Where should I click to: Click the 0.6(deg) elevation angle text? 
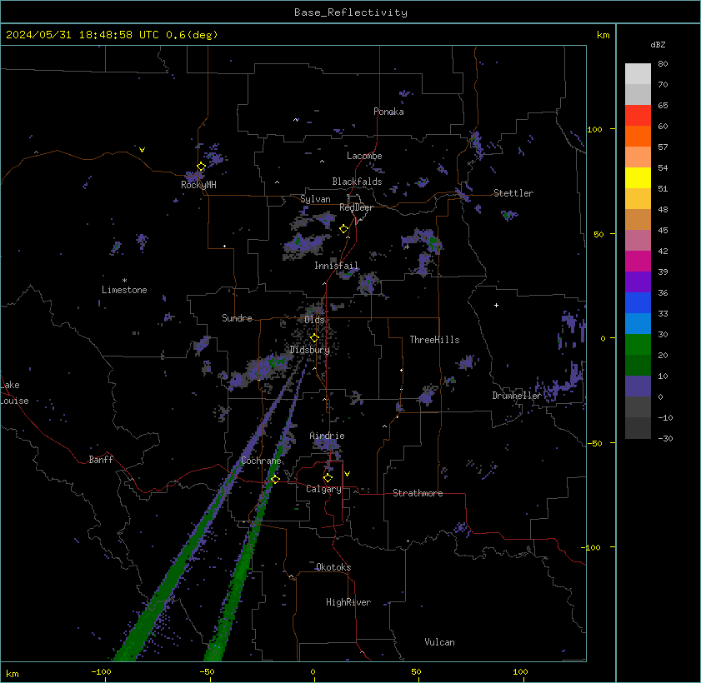[x=192, y=35]
